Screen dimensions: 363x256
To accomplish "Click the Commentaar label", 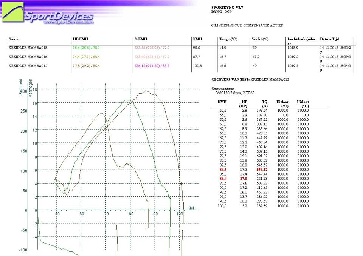I will click(222, 88).
